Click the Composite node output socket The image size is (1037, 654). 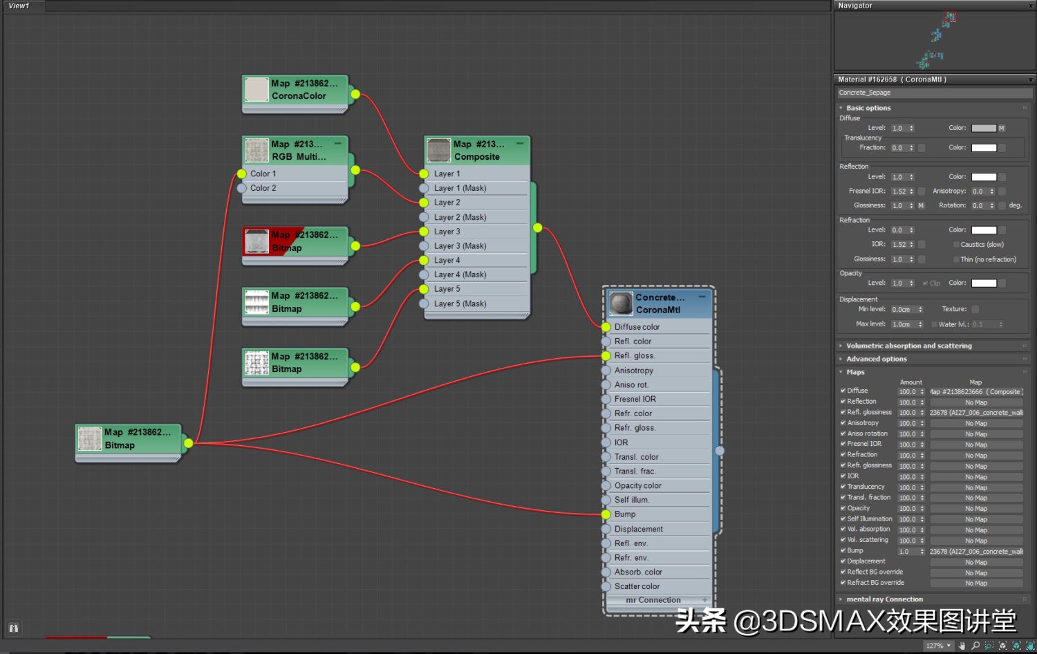pyautogui.click(x=537, y=227)
